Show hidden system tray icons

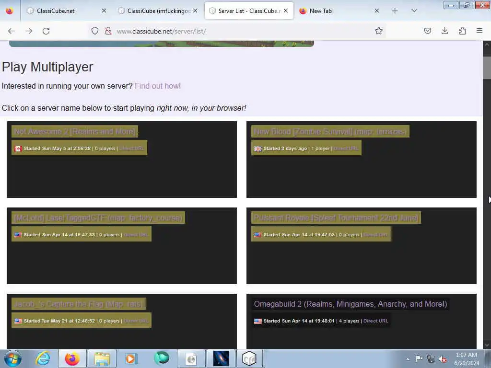(x=408, y=359)
